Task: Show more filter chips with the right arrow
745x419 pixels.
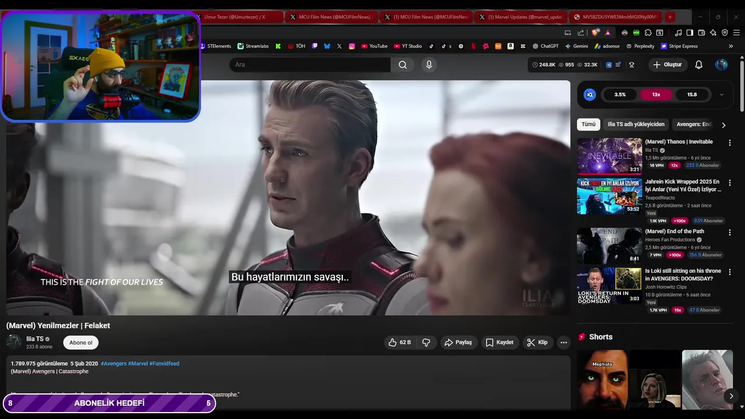Action: (723, 125)
